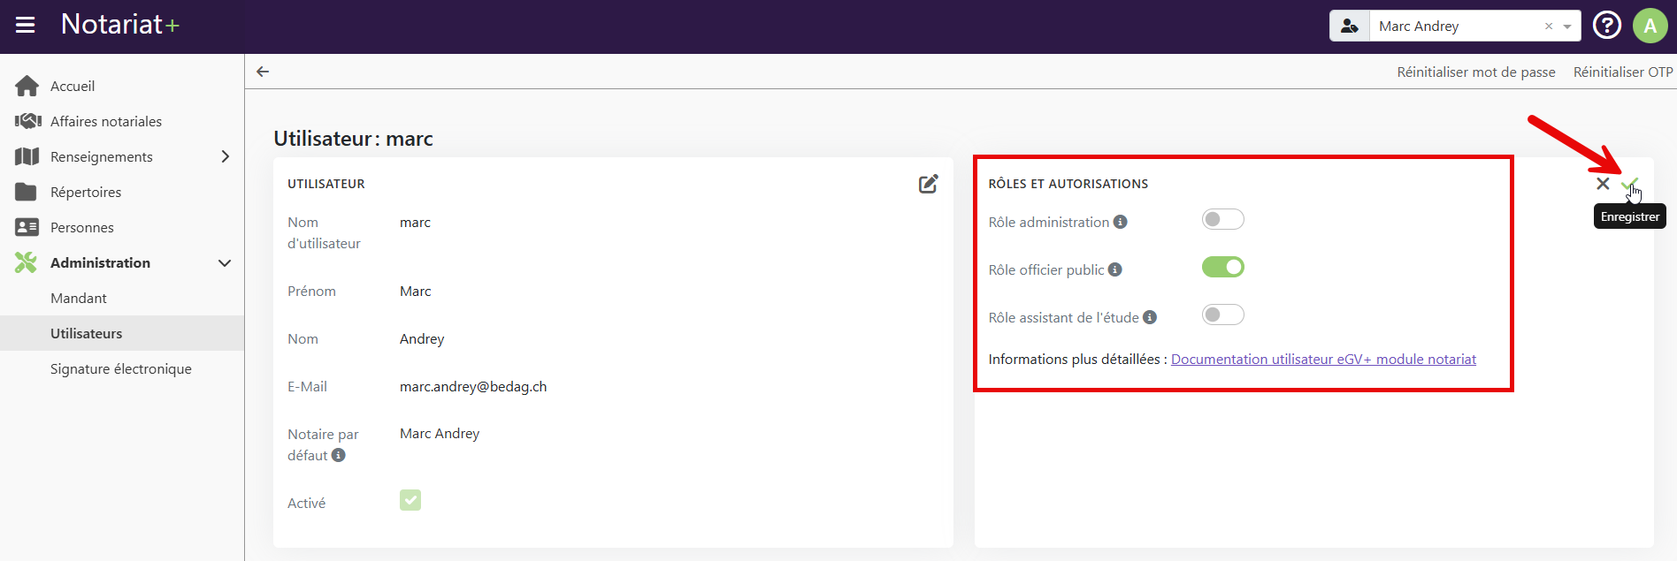Open help via question mark icon
The height and width of the screenshot is (561, 1677).
[x=1606, y=26]
